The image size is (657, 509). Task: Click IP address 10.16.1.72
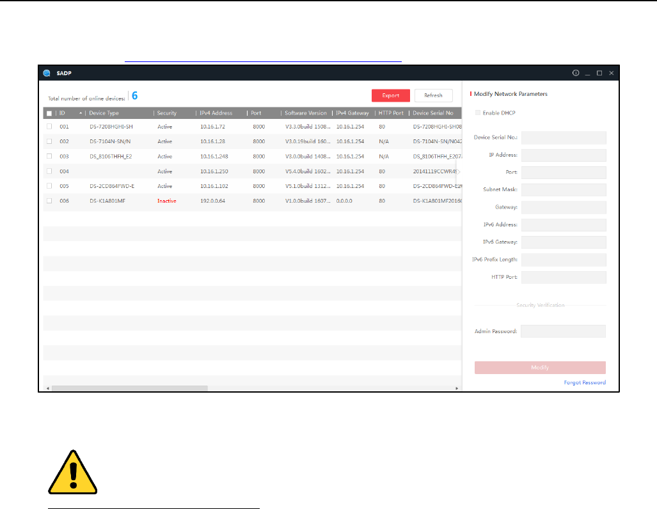pos(212,127)
